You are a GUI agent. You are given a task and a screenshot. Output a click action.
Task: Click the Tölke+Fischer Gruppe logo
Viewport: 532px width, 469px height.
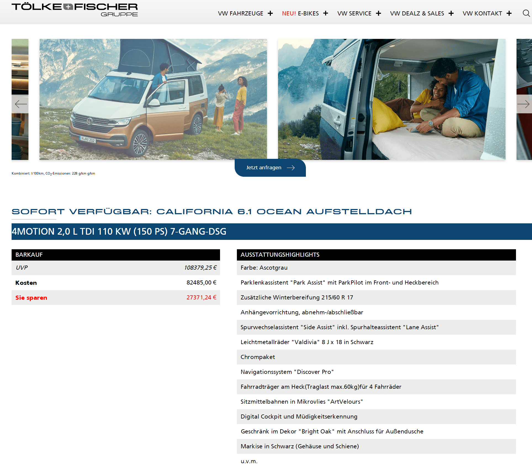tap(75, 10)
